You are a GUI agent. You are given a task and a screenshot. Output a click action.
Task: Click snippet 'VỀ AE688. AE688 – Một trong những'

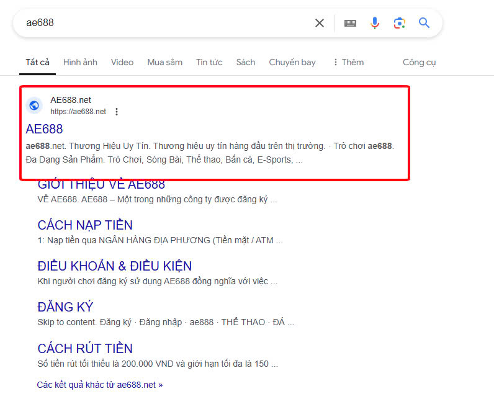tap(157, 199)
